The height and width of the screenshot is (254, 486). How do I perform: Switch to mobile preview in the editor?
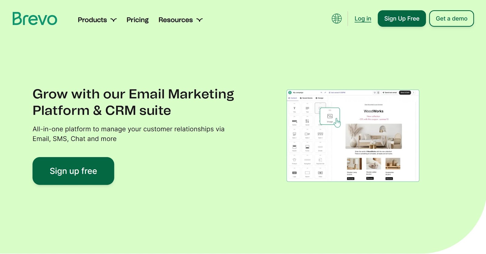pos(378,93)
